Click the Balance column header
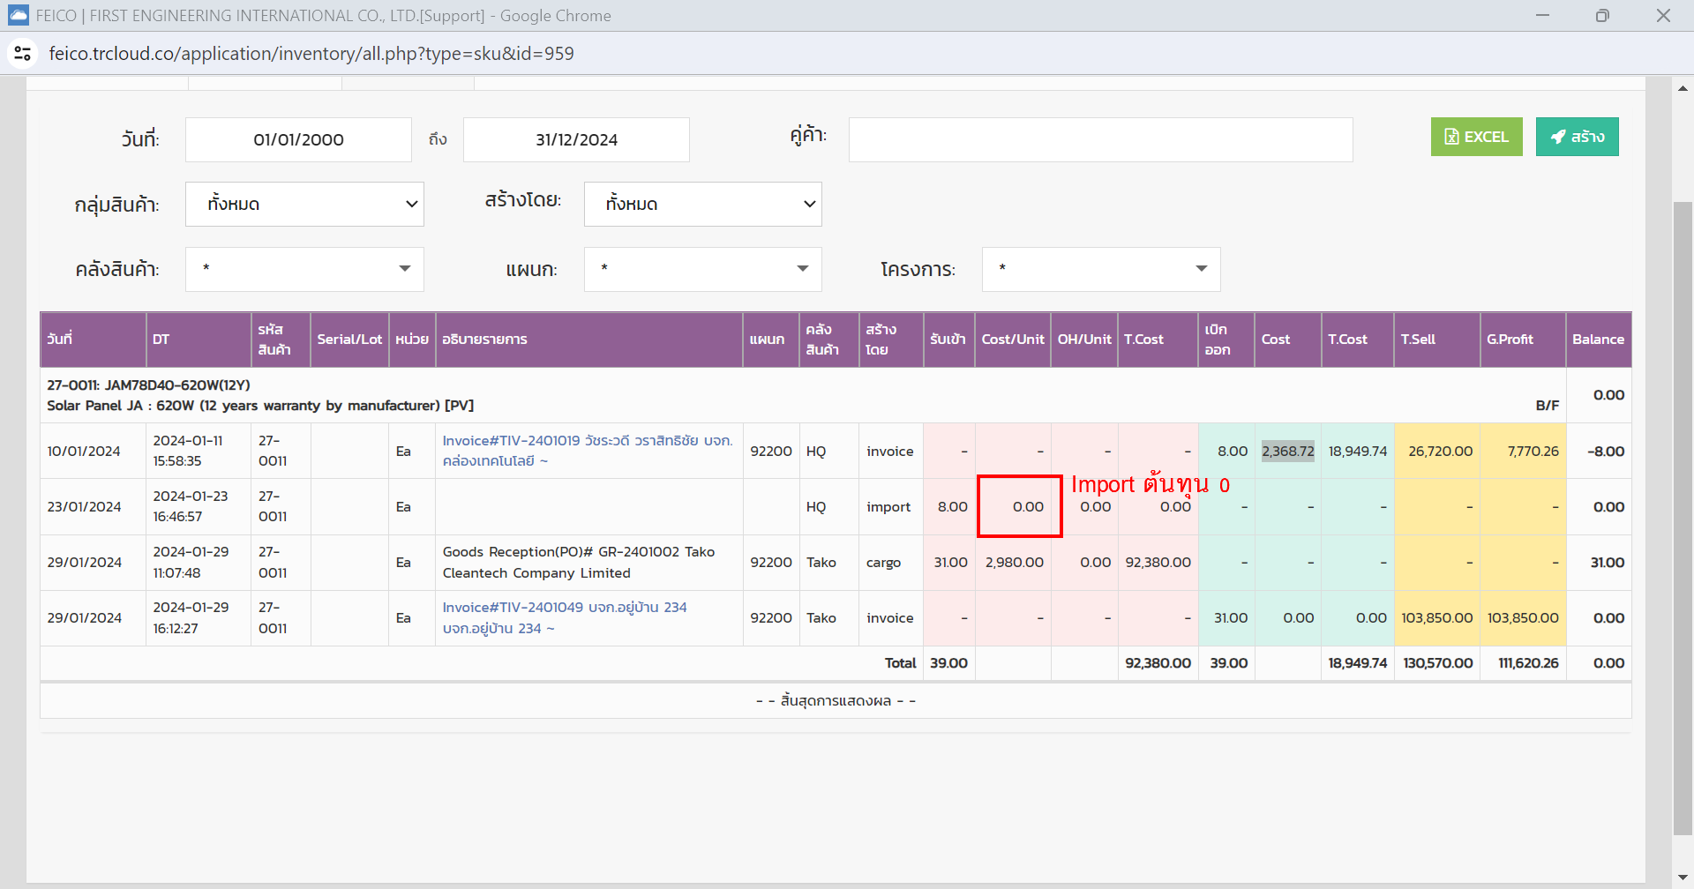The image size is (1694, 889). [x=1598, y=340]
